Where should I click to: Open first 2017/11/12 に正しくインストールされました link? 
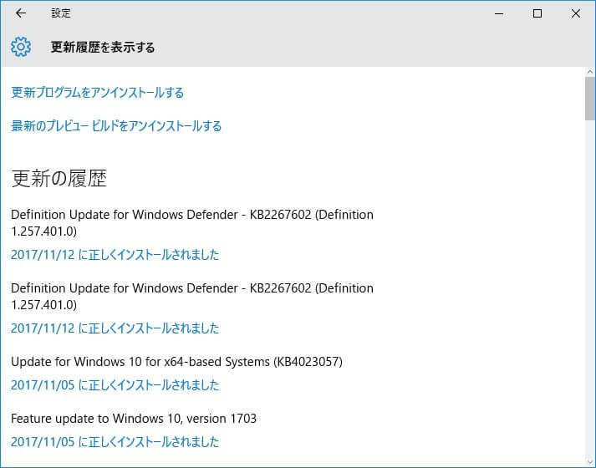click(x=115, y=255)
